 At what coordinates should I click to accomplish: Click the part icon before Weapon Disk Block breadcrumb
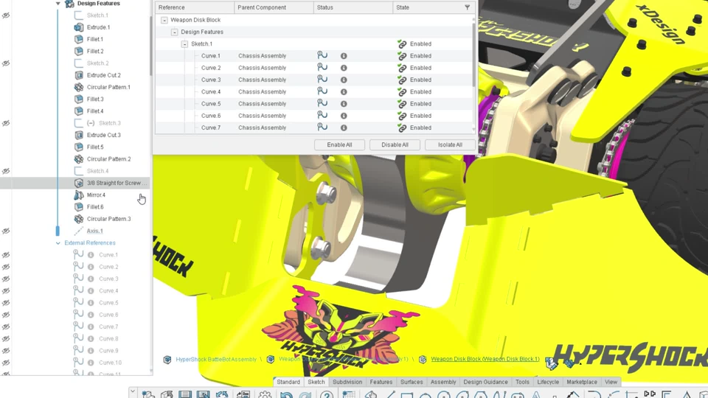[423, 359]
